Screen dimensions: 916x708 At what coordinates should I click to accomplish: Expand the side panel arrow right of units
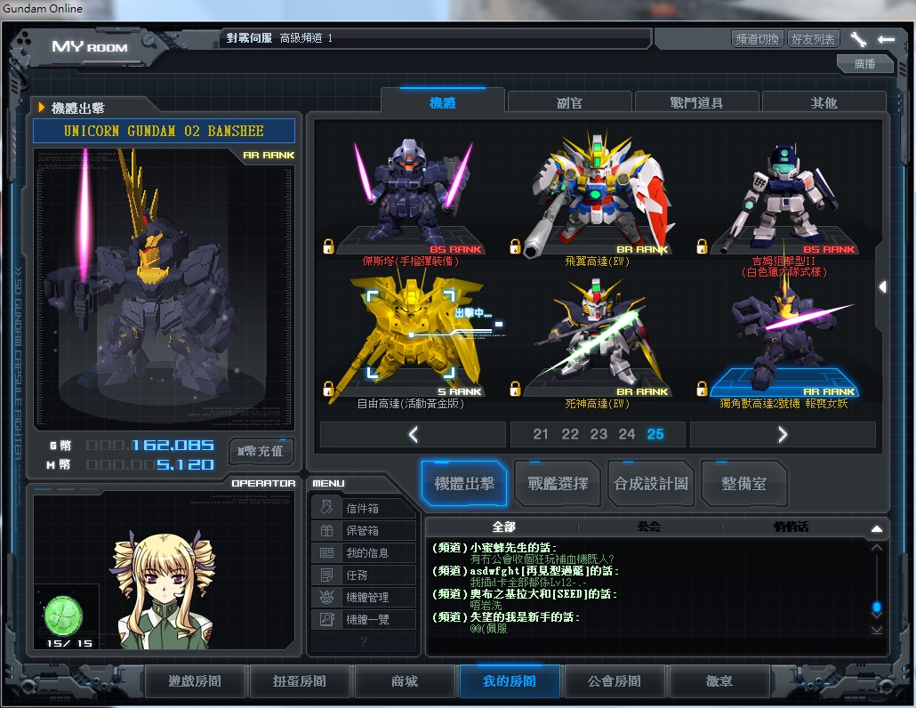(x=883, y=286)
